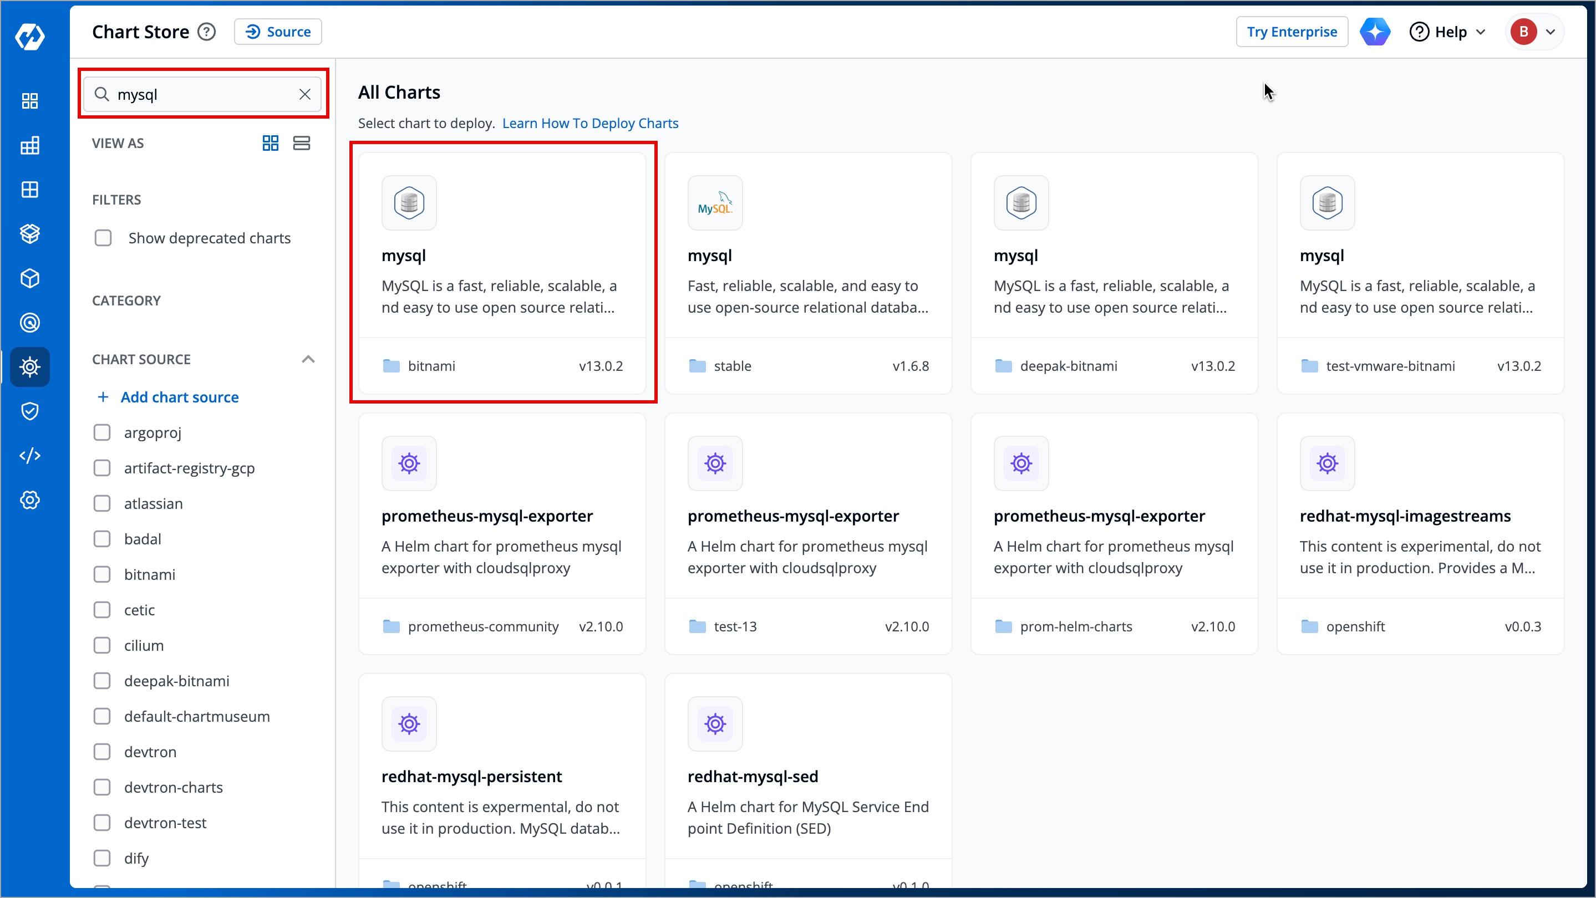Tick the argoproj chart source checkbox
Screen dimensions: 1596x898
[102, 432]
